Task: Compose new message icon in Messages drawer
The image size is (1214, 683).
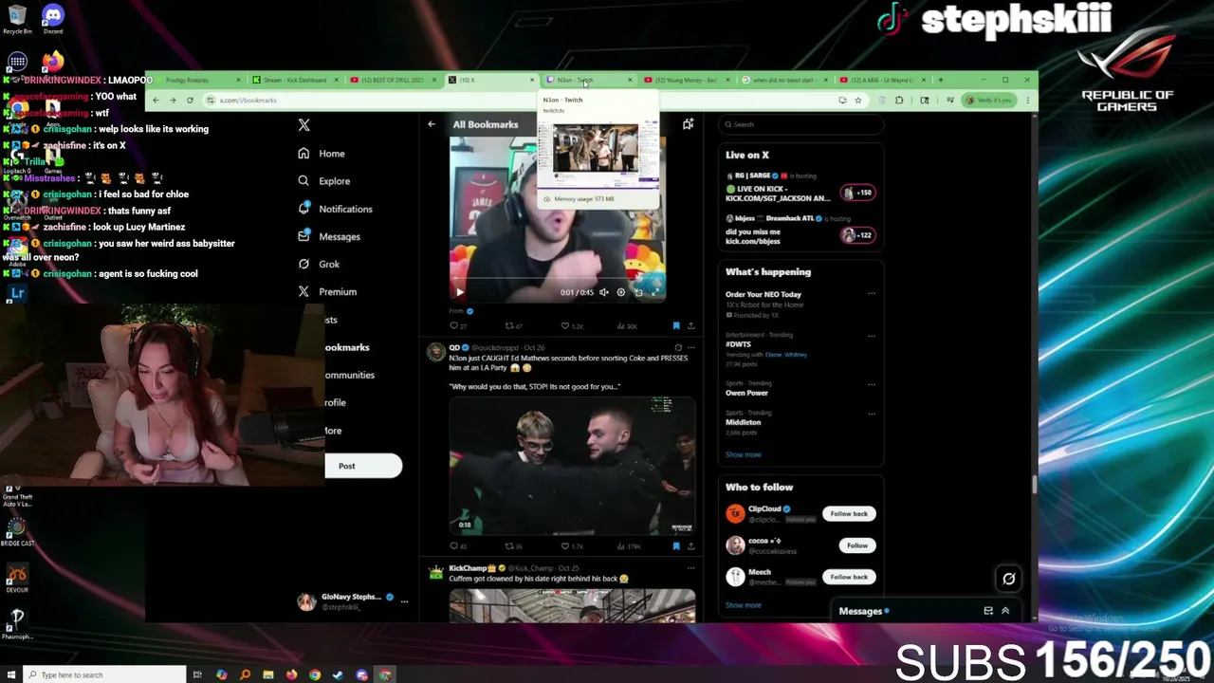Action: [988, 611]
